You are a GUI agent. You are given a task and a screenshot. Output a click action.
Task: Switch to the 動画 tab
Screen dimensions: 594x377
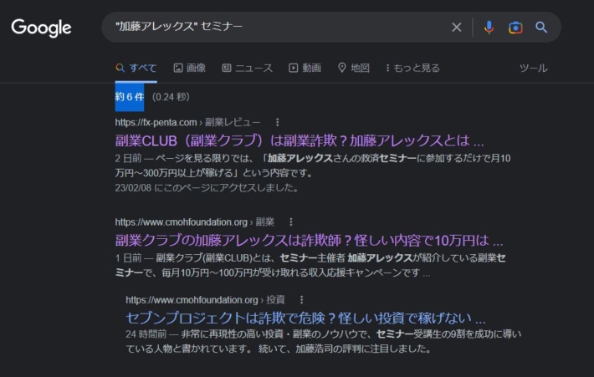[x=305, y=69]
